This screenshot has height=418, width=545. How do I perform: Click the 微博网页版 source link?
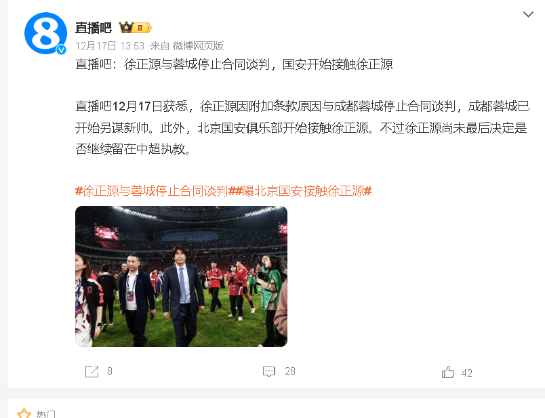click(x=198, y=46)
